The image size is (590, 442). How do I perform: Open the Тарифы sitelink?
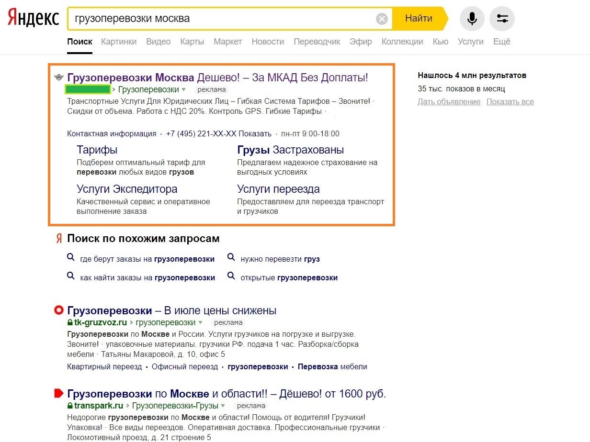pos(97,150)
